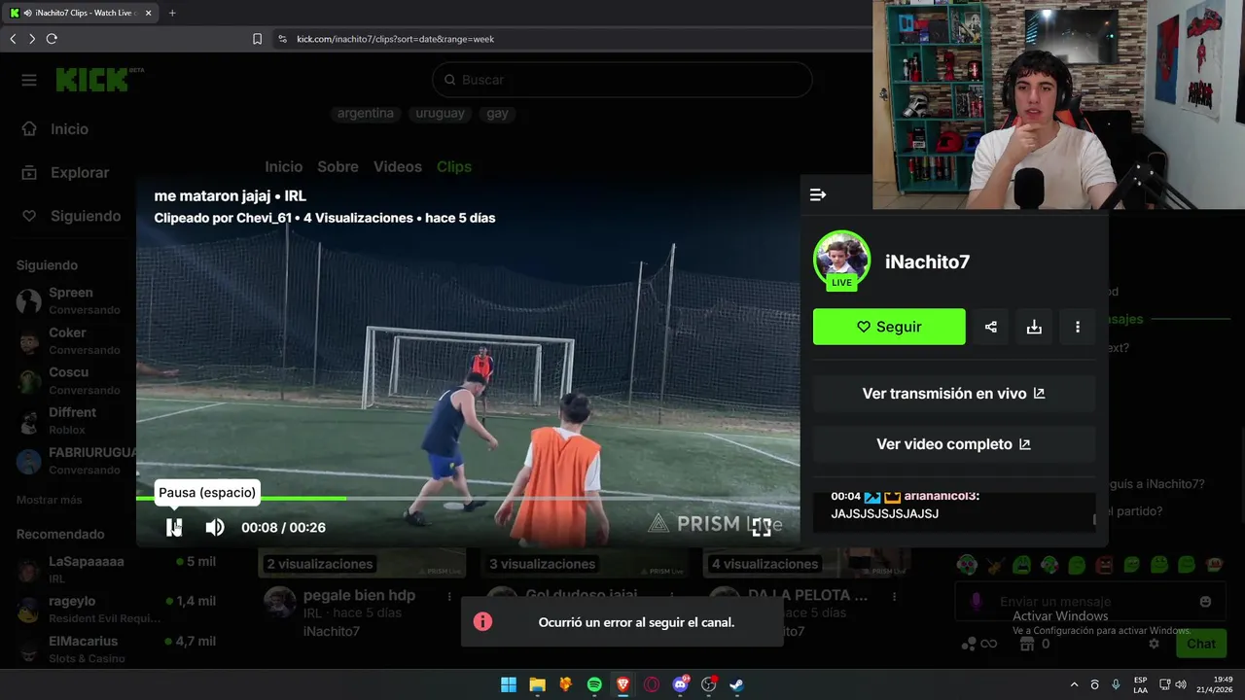Open chat settings gear icon
The height and width of the screenshot is (700, 1245).
pos(1154,644)
